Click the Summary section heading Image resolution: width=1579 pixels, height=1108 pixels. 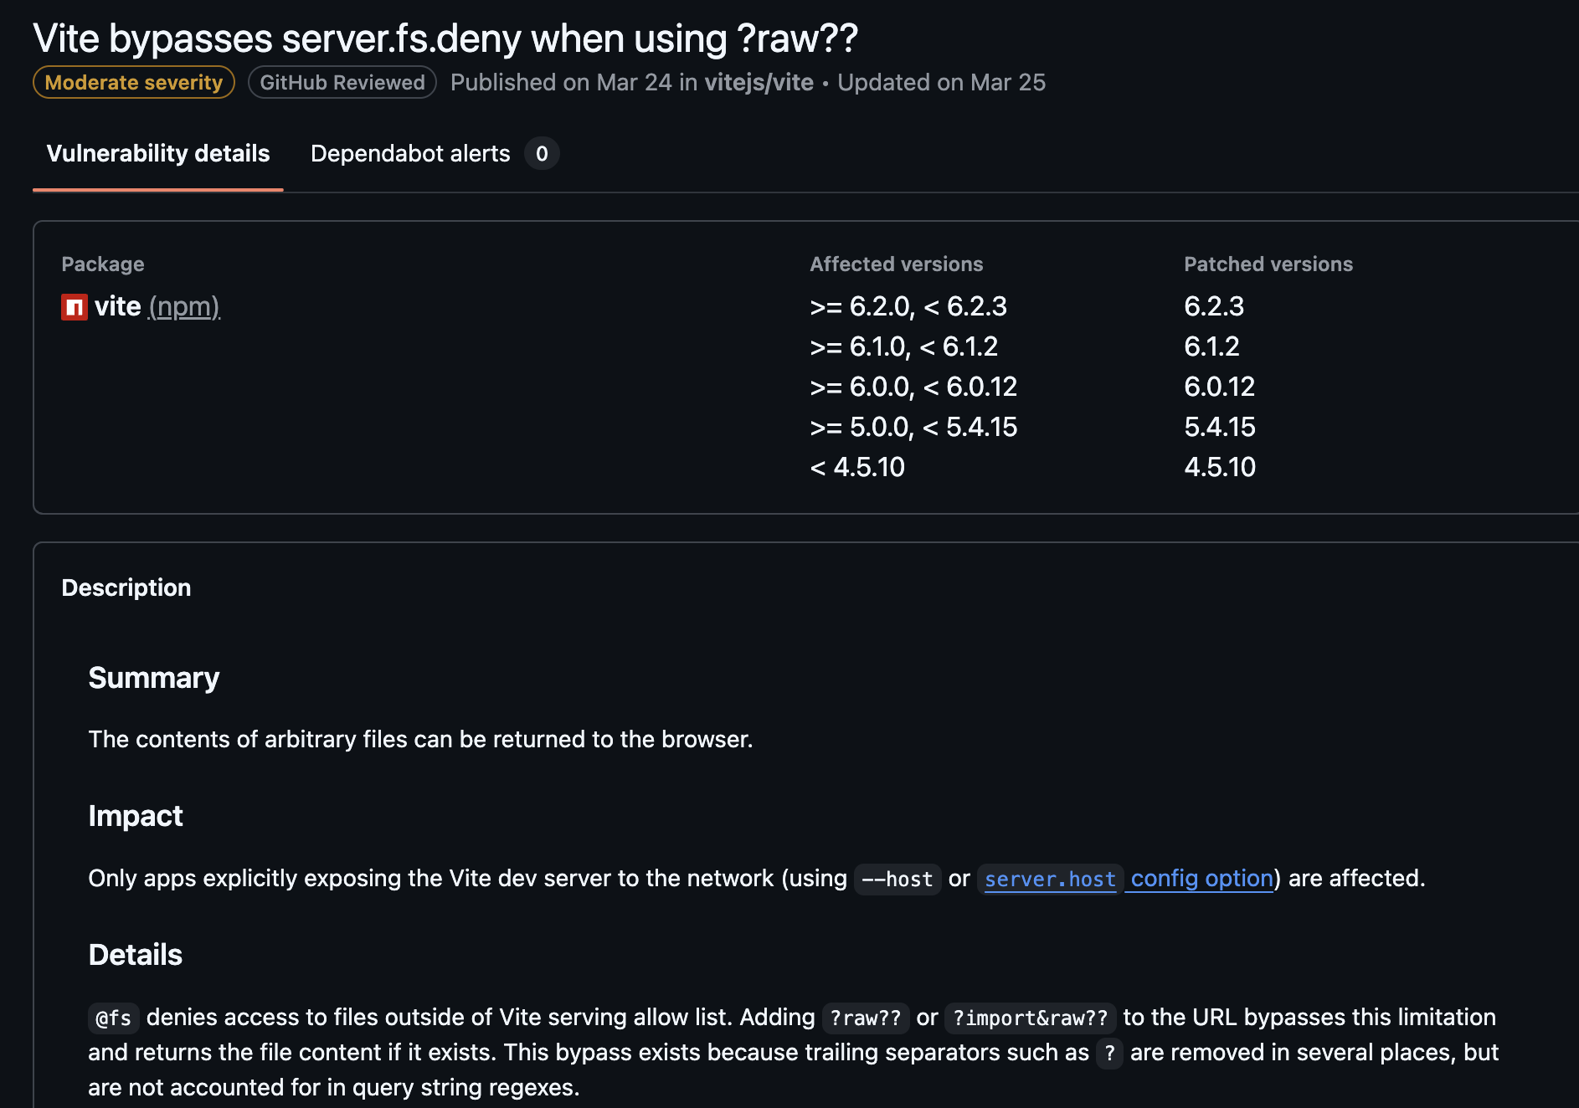pos(154,678)
